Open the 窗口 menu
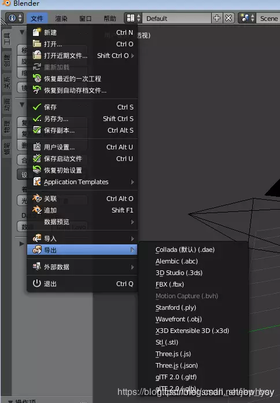Image resolution: width=280 pixels, height=403 pixels. [85, 19]
